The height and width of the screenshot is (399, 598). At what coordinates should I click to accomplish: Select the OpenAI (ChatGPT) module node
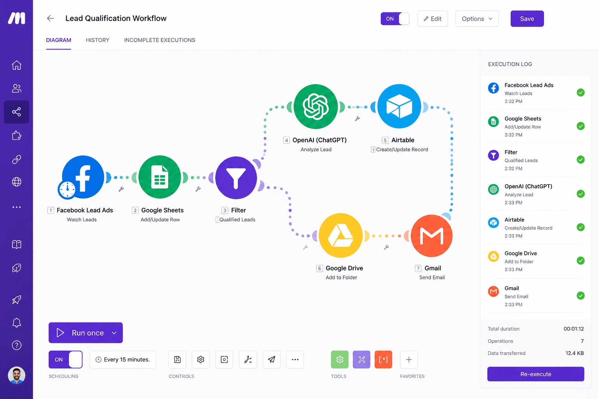[316, 106]
